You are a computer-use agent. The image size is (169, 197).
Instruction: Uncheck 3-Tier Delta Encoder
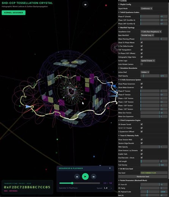point(142,46)
